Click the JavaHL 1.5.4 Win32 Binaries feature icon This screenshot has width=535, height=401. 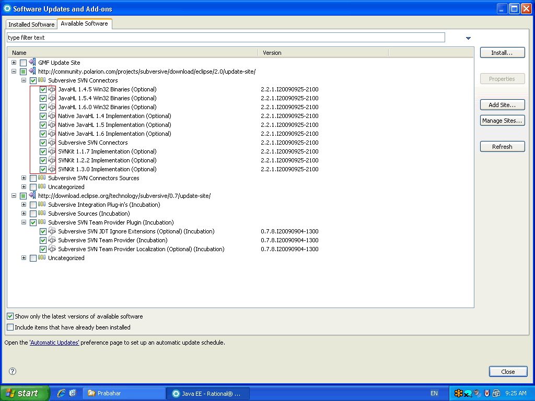click(52, 98)
